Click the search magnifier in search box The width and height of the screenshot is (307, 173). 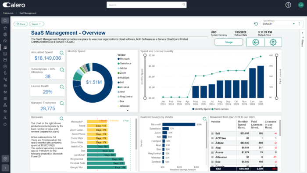pos(184,4)
